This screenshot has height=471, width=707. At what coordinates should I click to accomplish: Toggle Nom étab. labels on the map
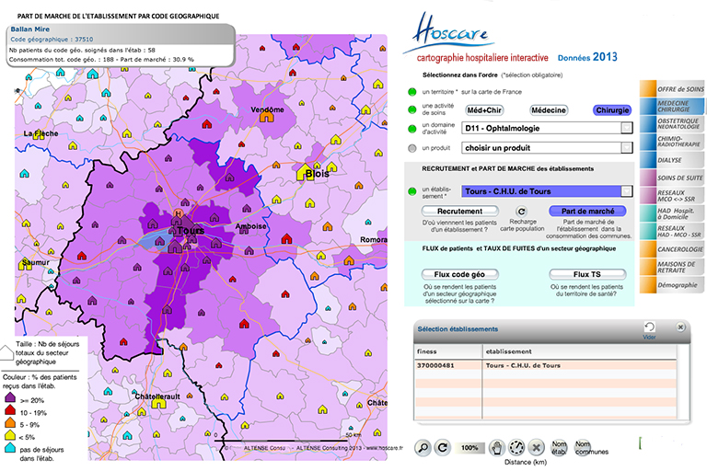(x=560, y=448)
